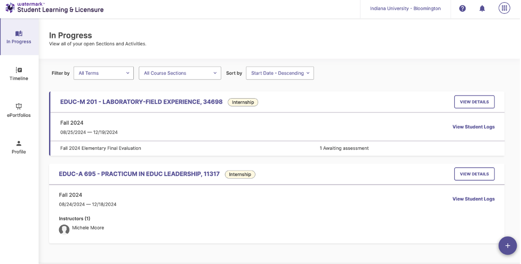Click the Watermark logo icon

click(10, 7)
